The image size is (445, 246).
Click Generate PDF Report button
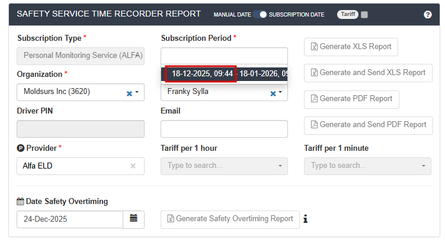click(x=351, y=99)
